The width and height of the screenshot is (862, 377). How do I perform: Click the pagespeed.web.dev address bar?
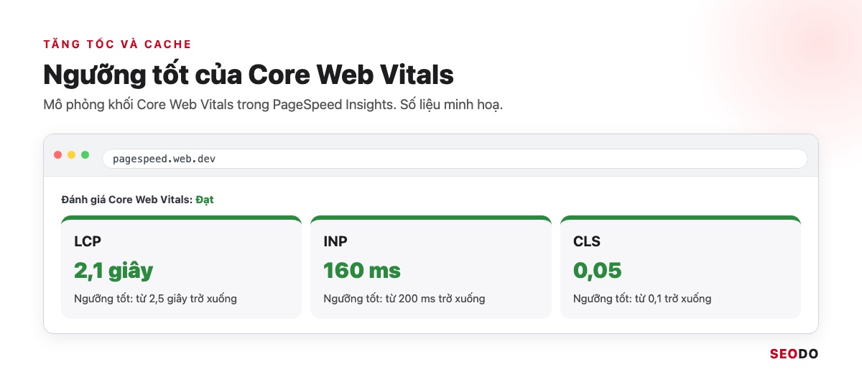tap(455, 159)
